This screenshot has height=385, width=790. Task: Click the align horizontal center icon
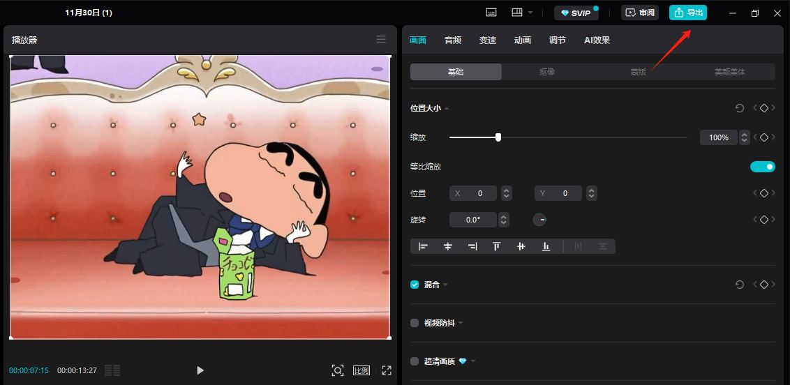pos(448,247)
